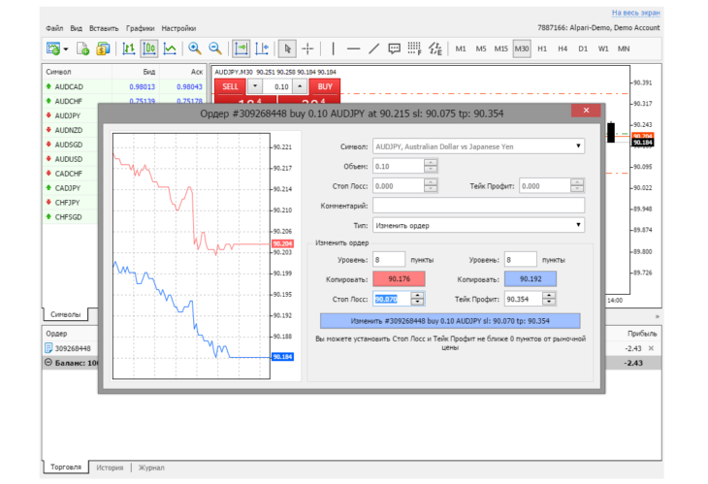Select AUDCAD in the symbols list
The image size is (708, 484).
pyautogui.click(x=123, y=86)
